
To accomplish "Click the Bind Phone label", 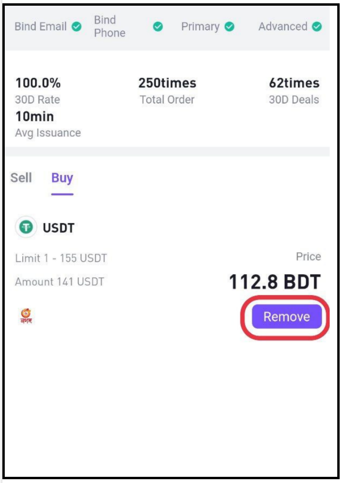I will pos(110,27).
